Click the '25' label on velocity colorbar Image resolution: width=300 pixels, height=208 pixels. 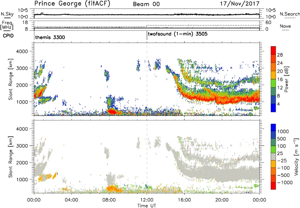[280, 153]
